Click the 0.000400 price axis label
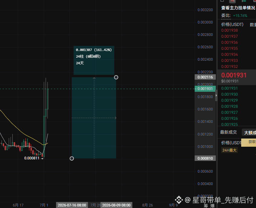This screenshot has height=208, width=256. click(205, 184)
